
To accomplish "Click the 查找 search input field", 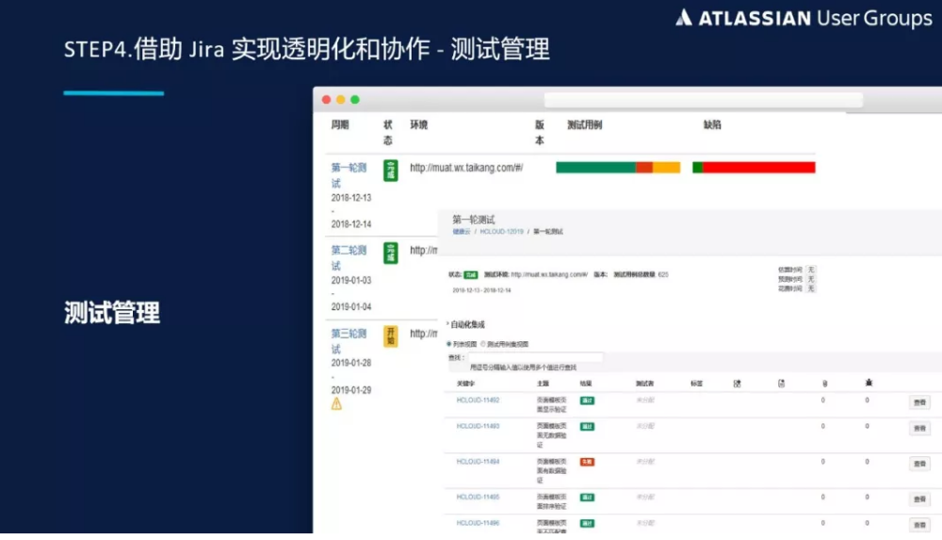I will (x=535, y=357).
